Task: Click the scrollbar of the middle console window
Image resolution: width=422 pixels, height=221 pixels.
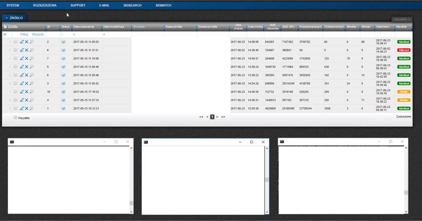Action: [267, 180]
